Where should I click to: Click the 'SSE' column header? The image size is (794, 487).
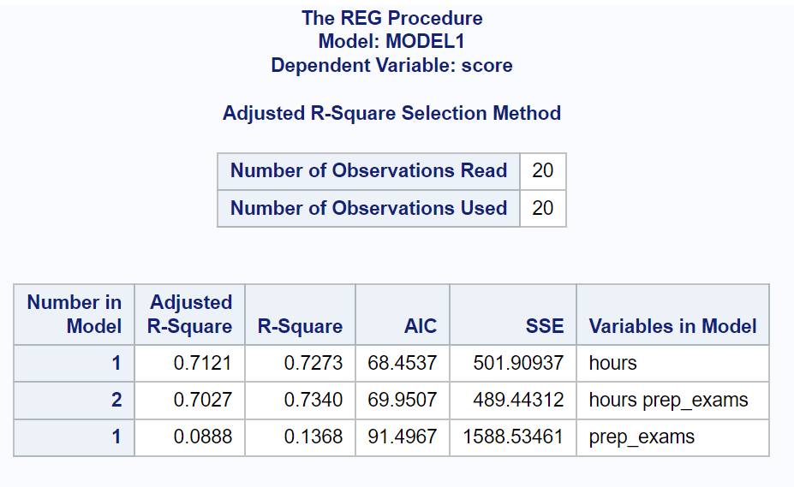pyautogui.click(x=513, y=314)
